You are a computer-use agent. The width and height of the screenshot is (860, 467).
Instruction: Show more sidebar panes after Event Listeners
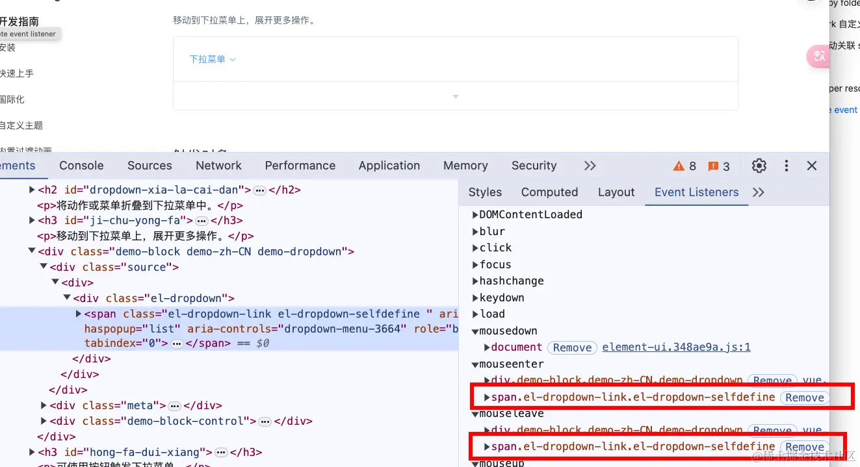pos(758,192)
